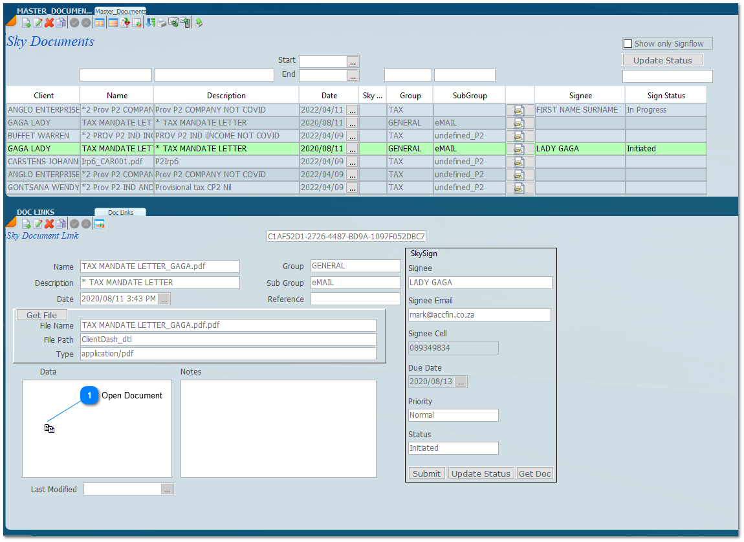Click the printer icon in top toolbar

pyautogui.click(x=162, y=23)
